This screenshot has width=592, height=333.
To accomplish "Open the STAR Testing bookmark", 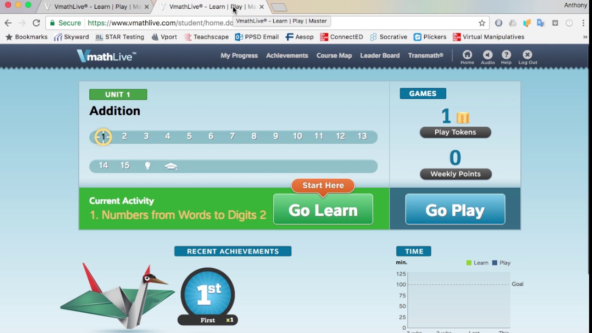I will (120, 37).
